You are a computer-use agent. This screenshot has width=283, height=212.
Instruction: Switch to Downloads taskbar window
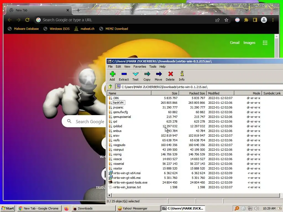pyautogui.click(x=93, y=208)
